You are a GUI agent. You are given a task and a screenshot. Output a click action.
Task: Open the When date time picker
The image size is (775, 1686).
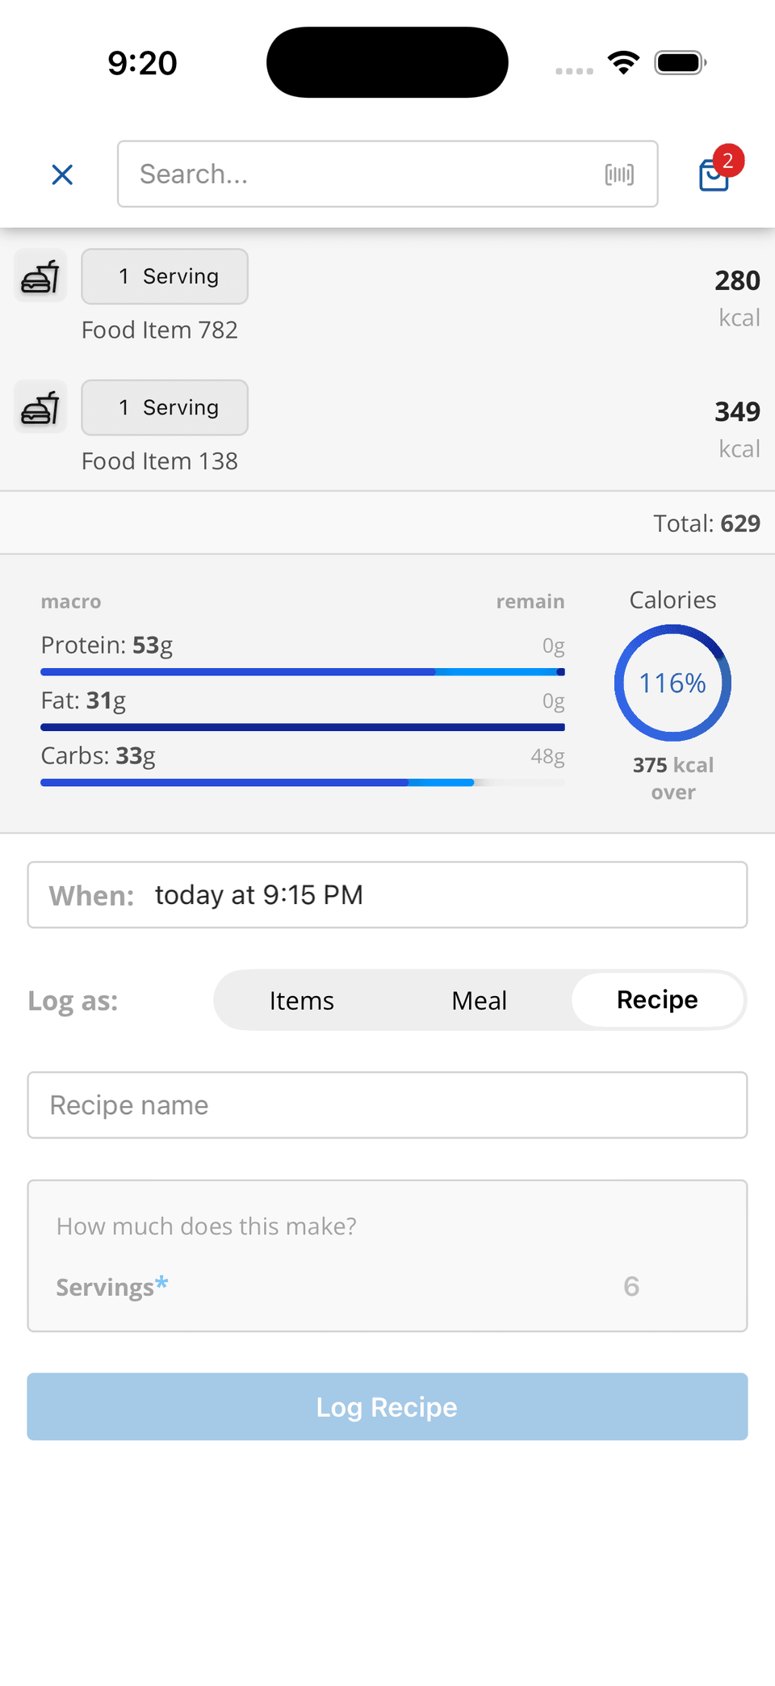(387, 895)
